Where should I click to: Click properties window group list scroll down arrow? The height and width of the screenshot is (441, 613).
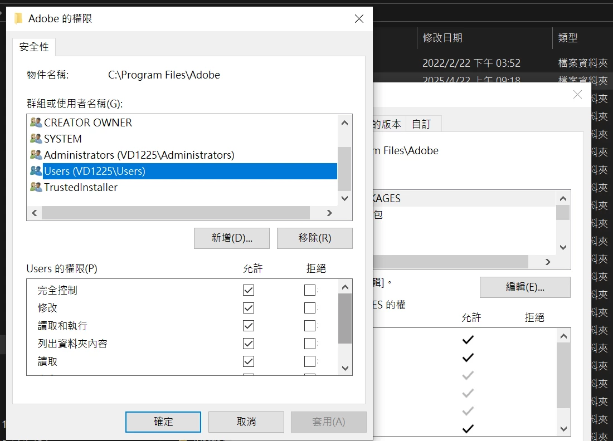pos(563,247)
